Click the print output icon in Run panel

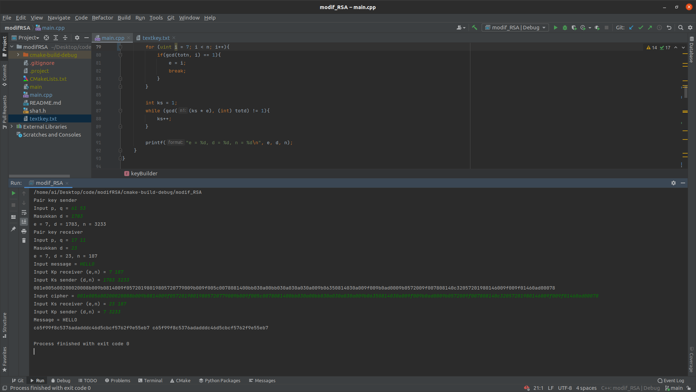pos(24,231)
